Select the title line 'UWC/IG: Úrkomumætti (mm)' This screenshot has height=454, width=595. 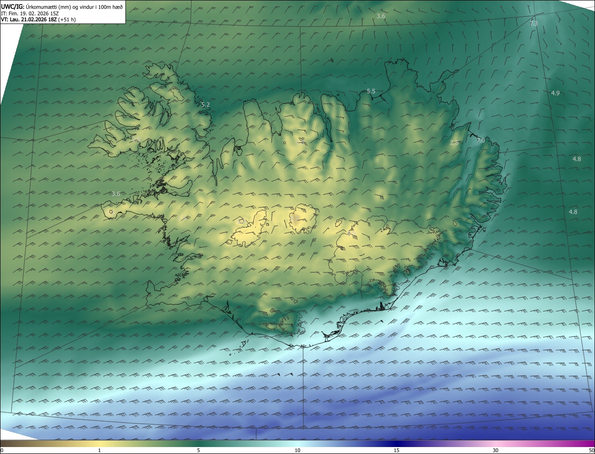62,6
